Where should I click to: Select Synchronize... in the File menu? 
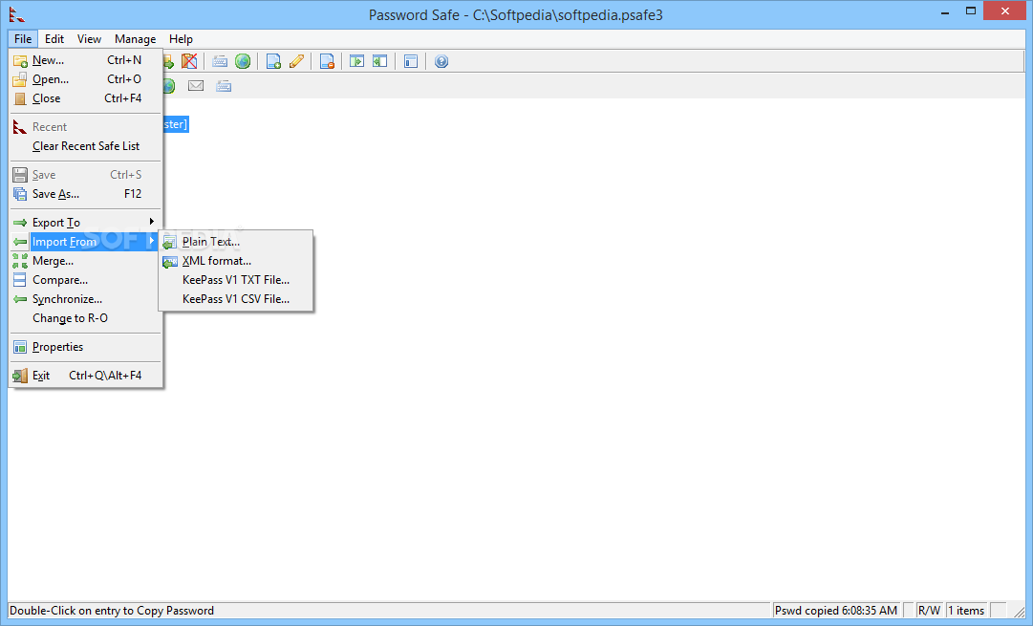pyautogui.click(x=86, y=298)
